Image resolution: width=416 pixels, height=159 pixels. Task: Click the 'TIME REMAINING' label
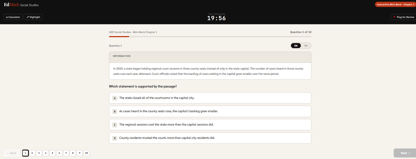(x=217, y=14)
